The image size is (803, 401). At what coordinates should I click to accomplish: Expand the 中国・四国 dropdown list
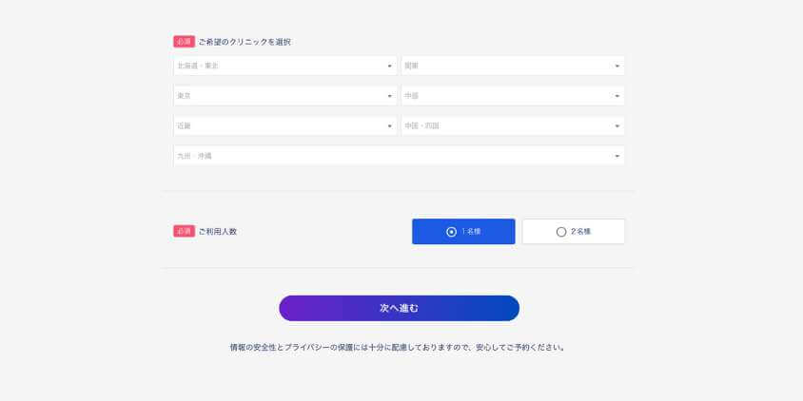pyautogui.click(x=513, y=125)
